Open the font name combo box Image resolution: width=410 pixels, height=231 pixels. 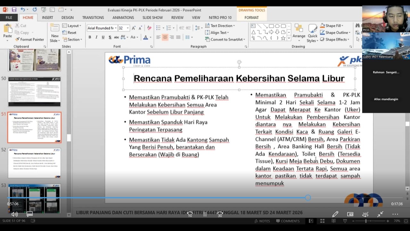[x=102, y=28]
